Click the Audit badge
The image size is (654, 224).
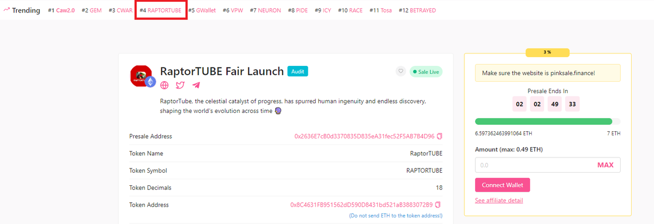(x=298, y=71)
